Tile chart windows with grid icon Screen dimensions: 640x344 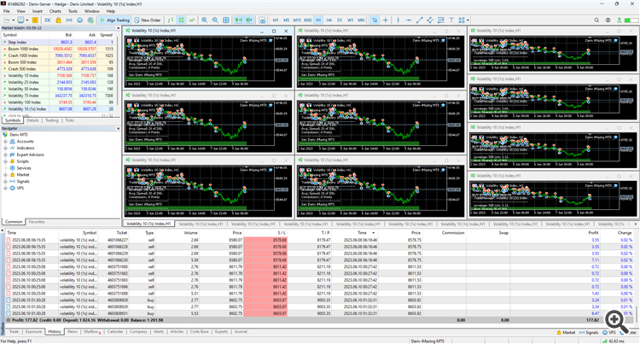coord(226,20)
